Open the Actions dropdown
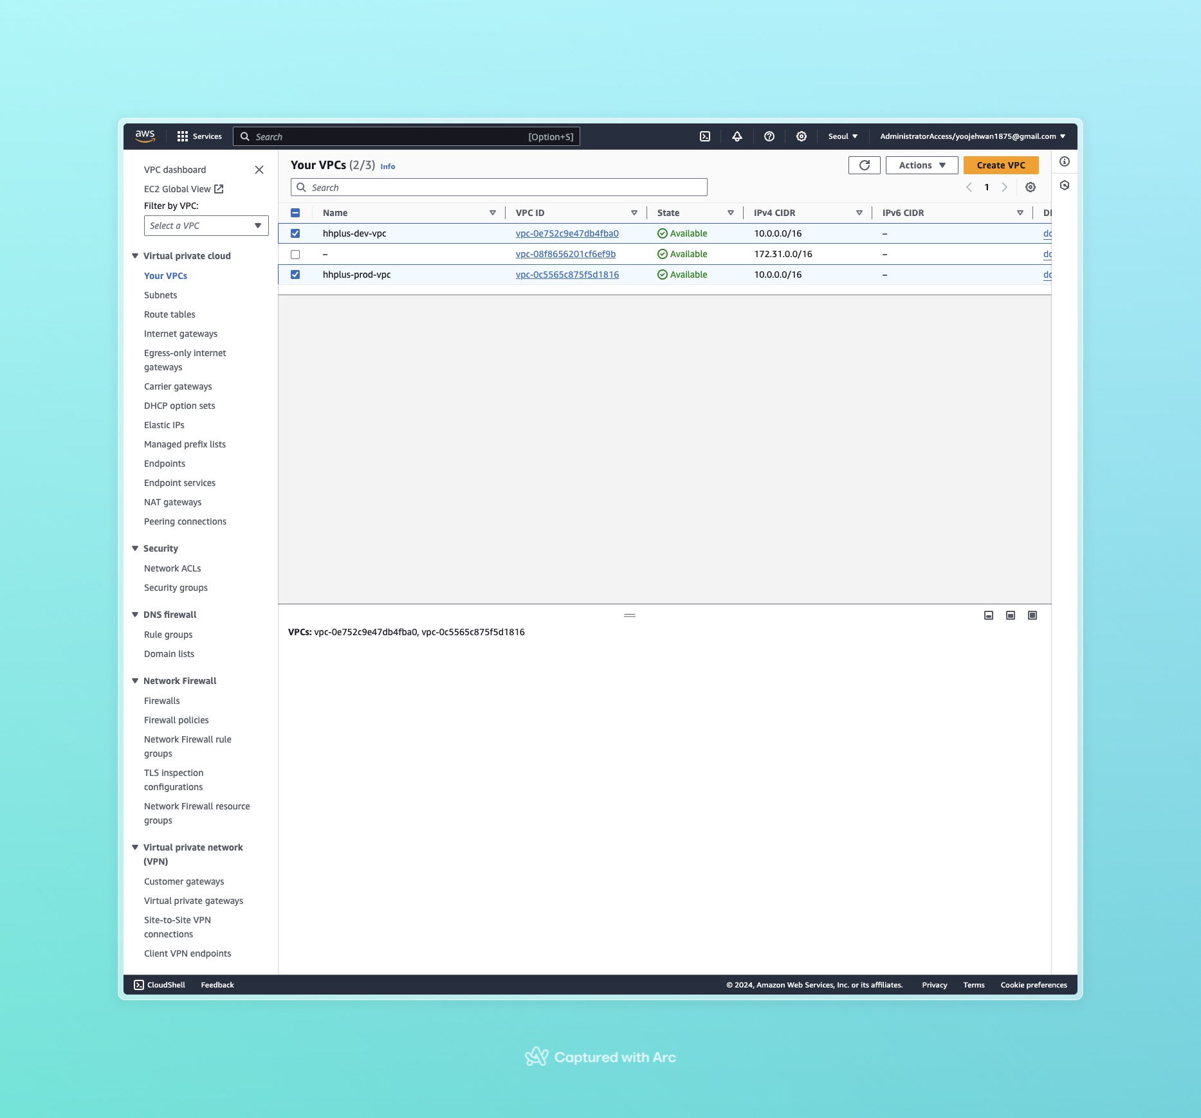 point(922,165)
